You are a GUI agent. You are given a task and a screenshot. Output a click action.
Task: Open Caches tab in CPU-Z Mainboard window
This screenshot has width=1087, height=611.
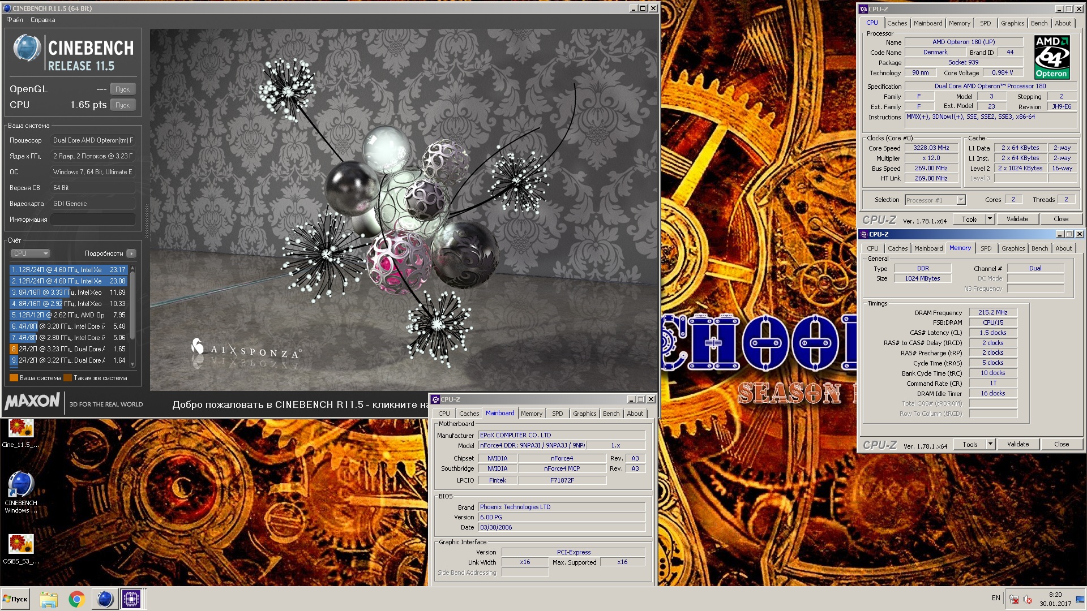tap(469, 414)
